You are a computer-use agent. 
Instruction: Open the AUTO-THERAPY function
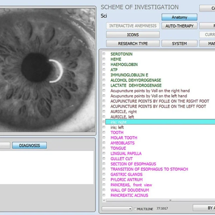coord(179,26)
